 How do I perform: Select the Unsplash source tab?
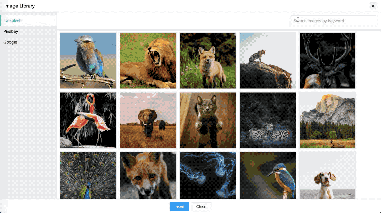pos(13,21)
